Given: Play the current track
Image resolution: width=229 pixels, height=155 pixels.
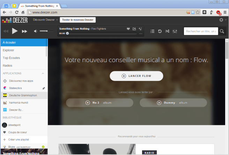Looking at the screenshot, I should [15, 31].
